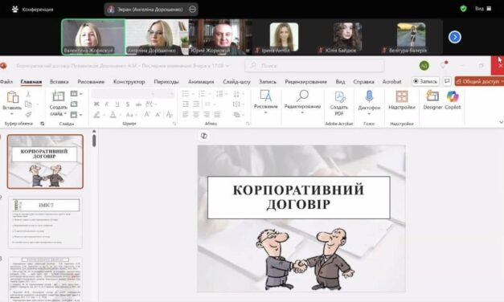Click the Создать слайд icon

tap(58, 96)
